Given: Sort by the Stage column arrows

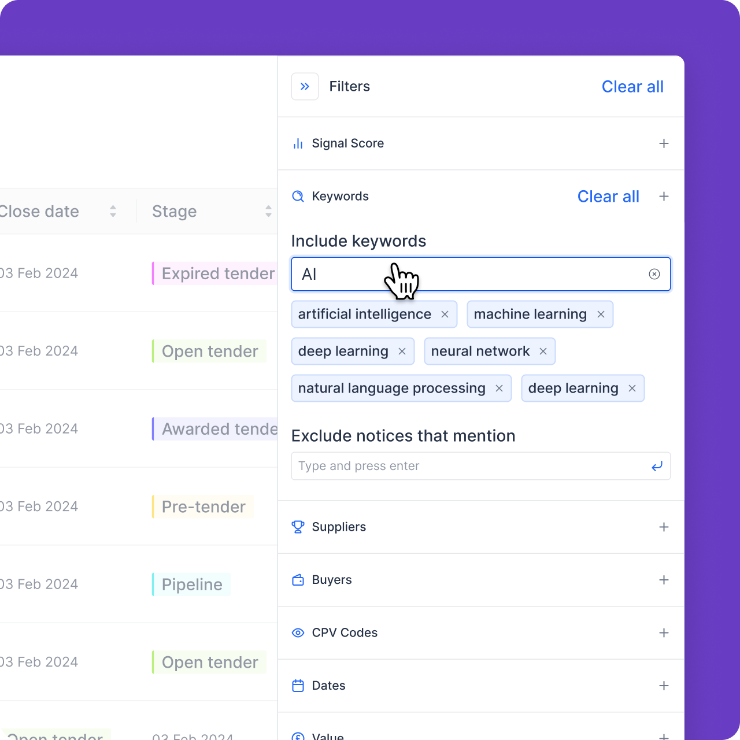Looking at the screenshot, I should pyautogui.click(x=268, y=212).
